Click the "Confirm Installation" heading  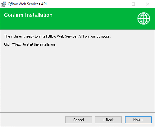click(x=28, y=15)
